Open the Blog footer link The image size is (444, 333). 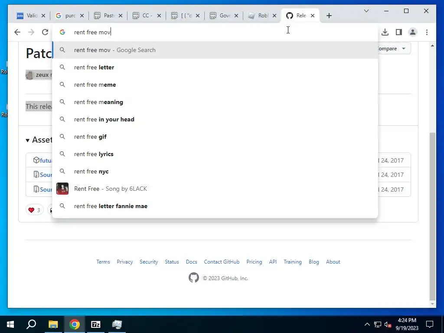pos(314,262)
